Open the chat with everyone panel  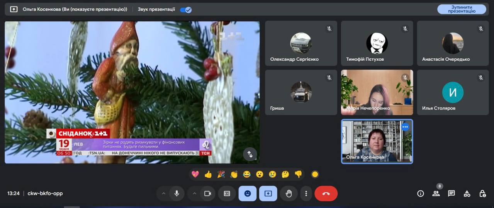(452, 193)
